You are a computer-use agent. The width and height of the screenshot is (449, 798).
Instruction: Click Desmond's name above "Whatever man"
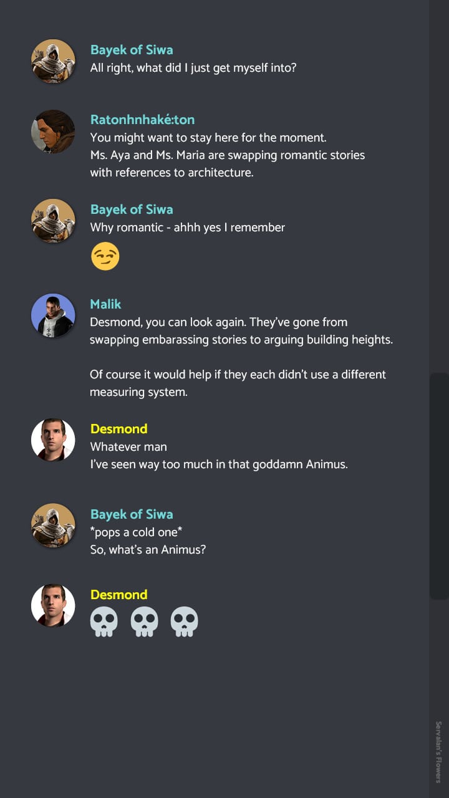[118, 429]
